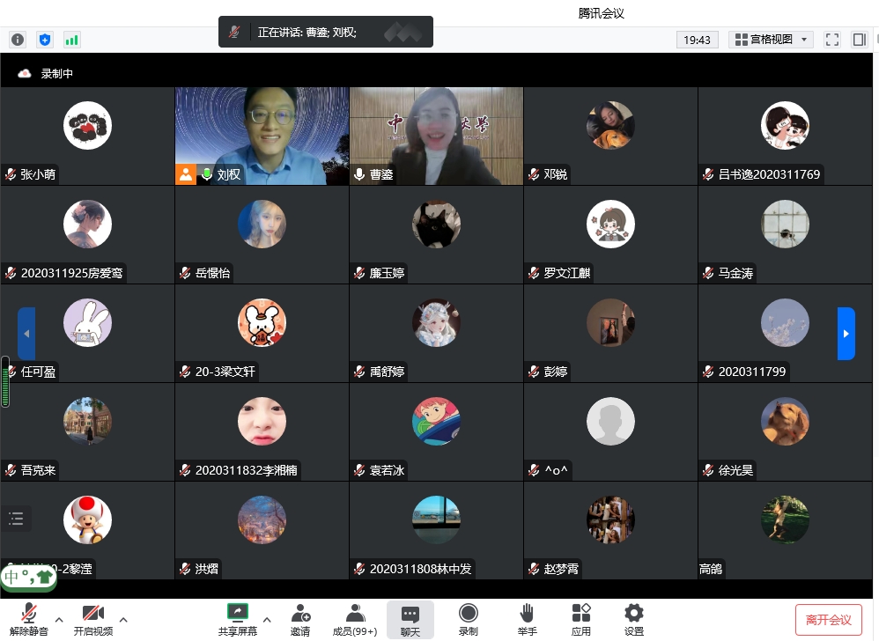Click the Leave Meeting (离开会议) button
Image resolution: width=879 pixels, height=641 pixels.
[x=828, y=620]
